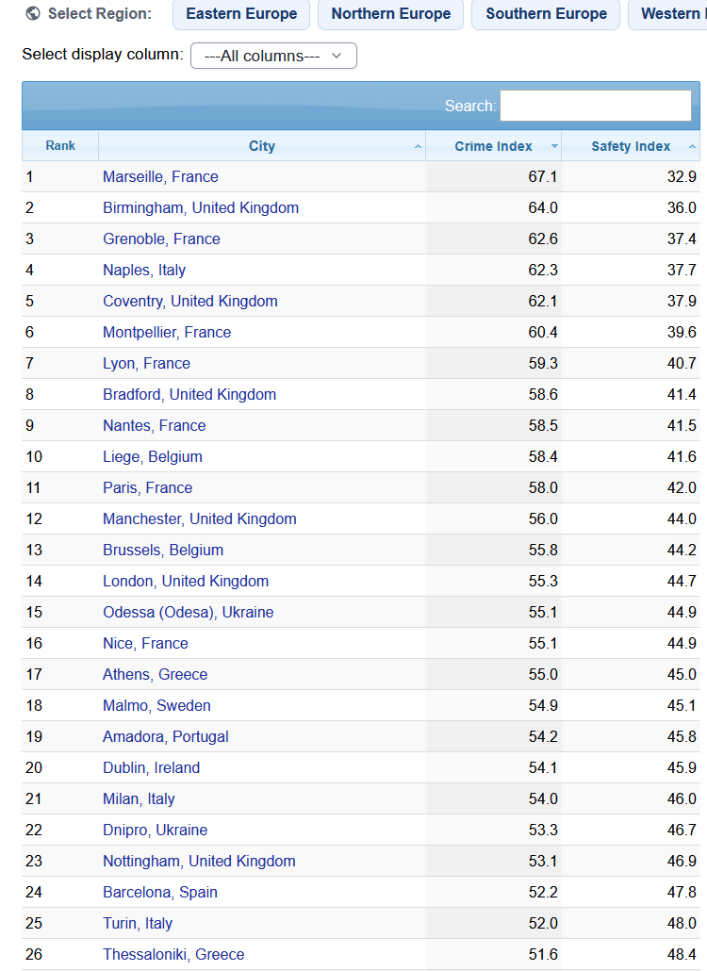Click the 44.7 safety index for London
Viewport: 707px width, 971px height.
[x=682, y=582]
